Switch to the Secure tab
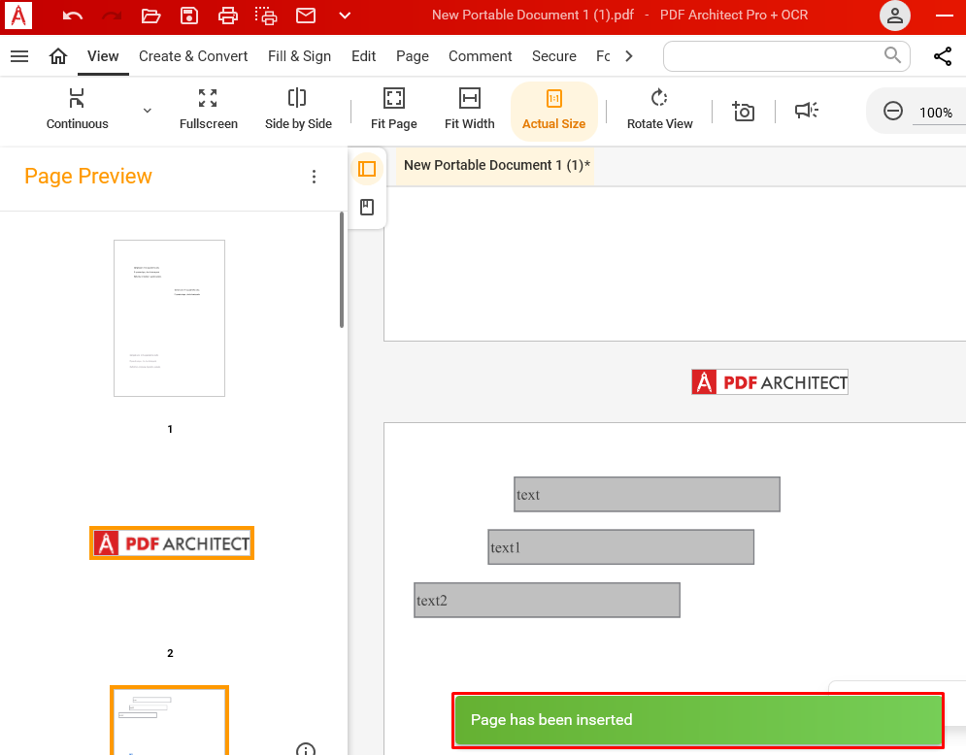 [x=553, y=56]
